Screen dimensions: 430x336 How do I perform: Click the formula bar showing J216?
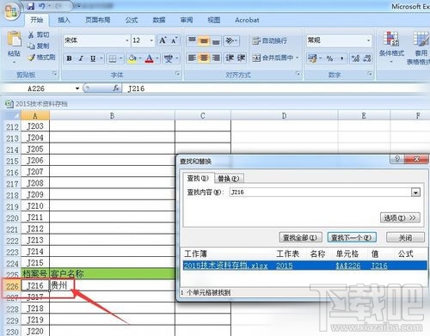pyautogui.click(x=275, y=89)
